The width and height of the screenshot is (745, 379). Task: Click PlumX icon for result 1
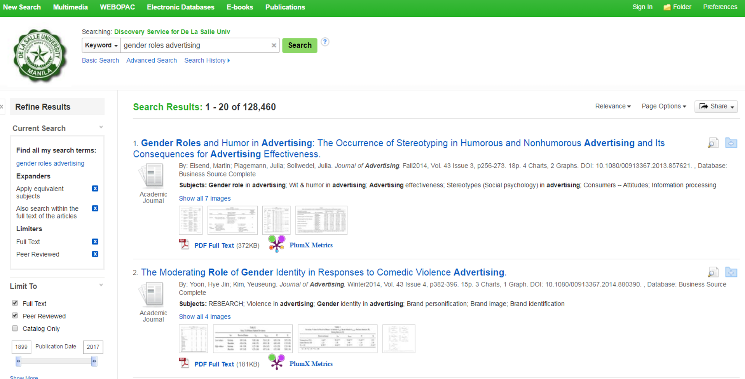(x=277, y=244)
